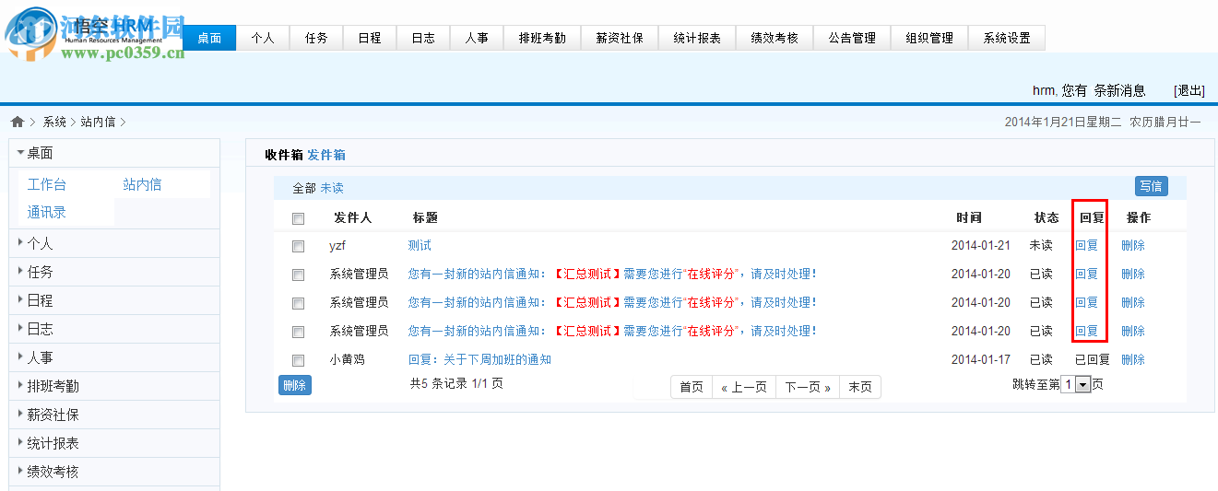Collapse the 桌面 sidebar section
This screenshot has height=491, width=1218.
(114, 153)
